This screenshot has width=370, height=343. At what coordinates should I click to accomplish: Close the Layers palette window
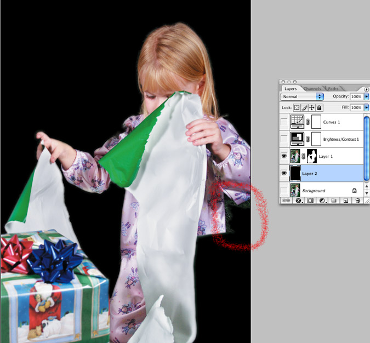click(283, 82)
